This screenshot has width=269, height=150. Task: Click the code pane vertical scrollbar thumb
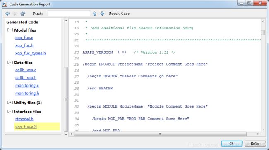263,33
